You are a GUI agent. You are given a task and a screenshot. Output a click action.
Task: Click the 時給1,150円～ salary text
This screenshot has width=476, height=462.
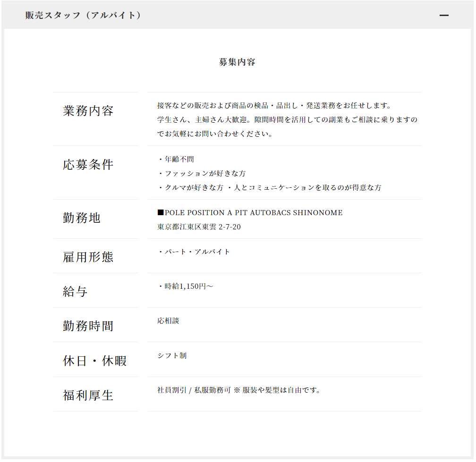[186, 286]
